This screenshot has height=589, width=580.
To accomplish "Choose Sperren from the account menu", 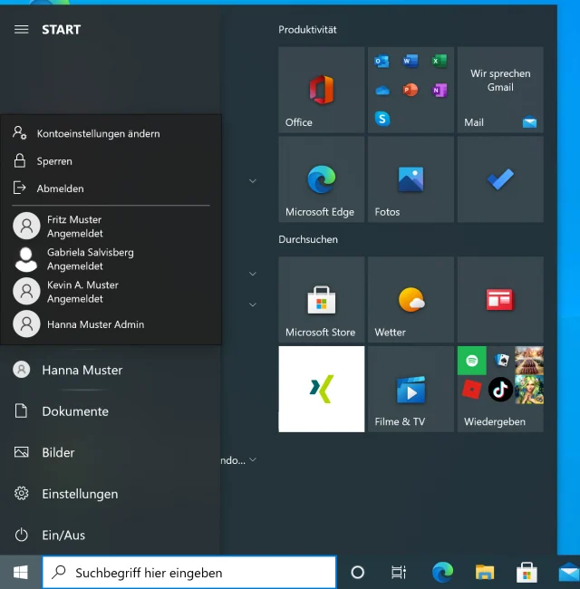I will (x=54, y=160).
